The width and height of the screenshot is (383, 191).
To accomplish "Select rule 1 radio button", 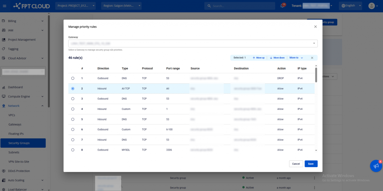I will coord(73,78).
